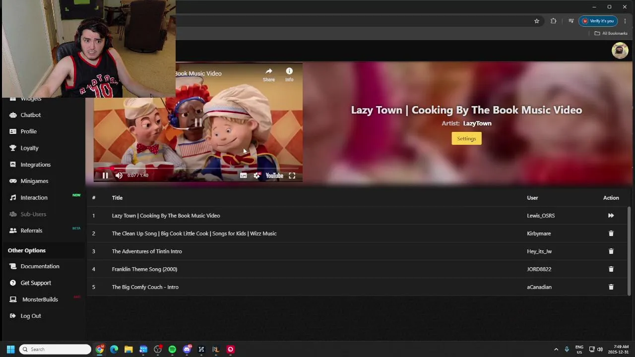
Task: Seek on the red video progress bar
Action: coord(198,169)
